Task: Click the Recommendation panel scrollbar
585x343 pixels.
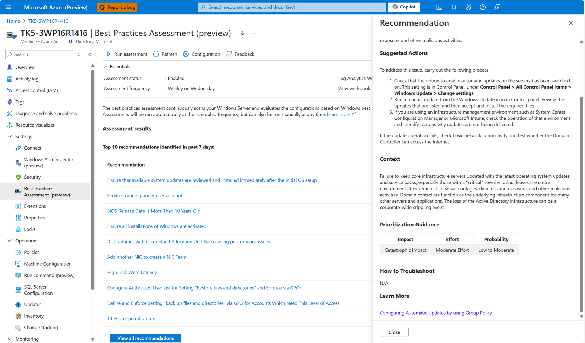Action: click(x=581, y=204)
